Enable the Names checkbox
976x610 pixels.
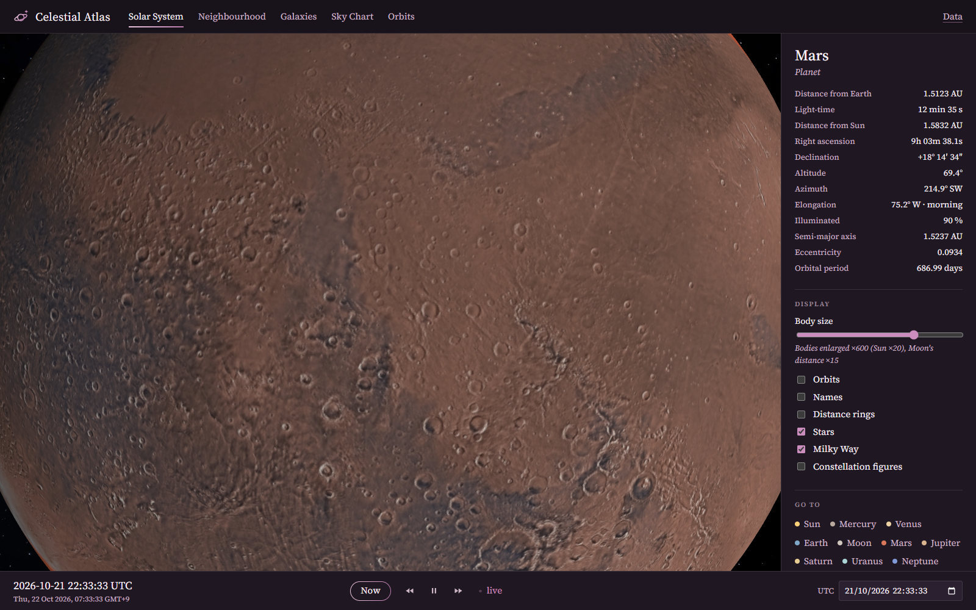coord(801,397)
